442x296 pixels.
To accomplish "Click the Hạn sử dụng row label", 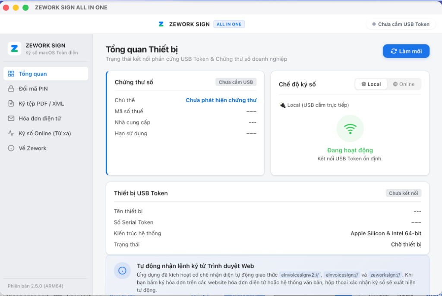I will click(131, 134).
